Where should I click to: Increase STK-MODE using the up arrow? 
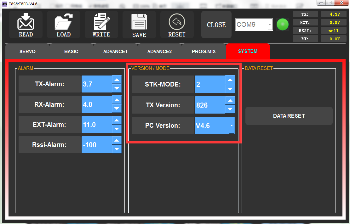(x=230, y=80)
